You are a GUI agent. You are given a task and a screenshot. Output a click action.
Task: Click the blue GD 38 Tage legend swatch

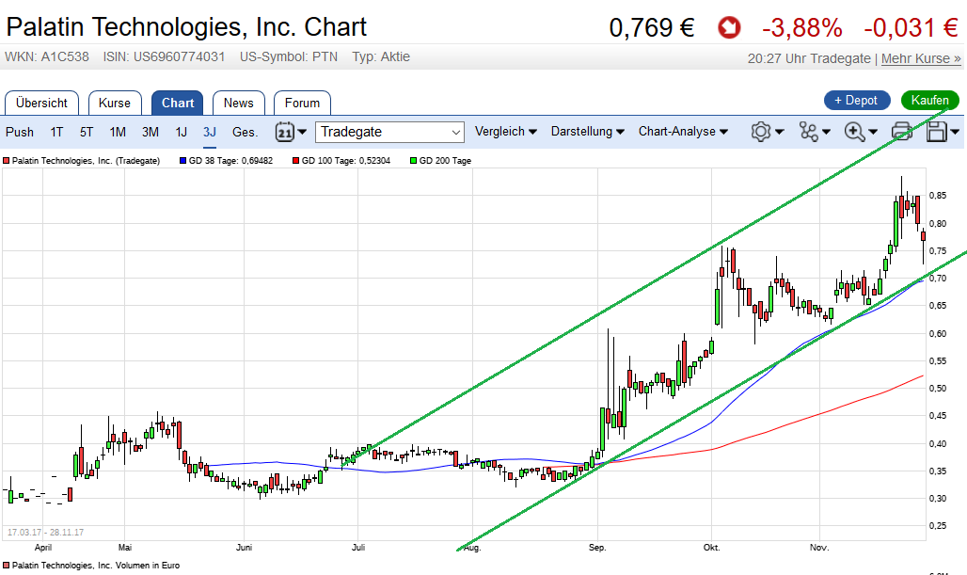point(182,161)
